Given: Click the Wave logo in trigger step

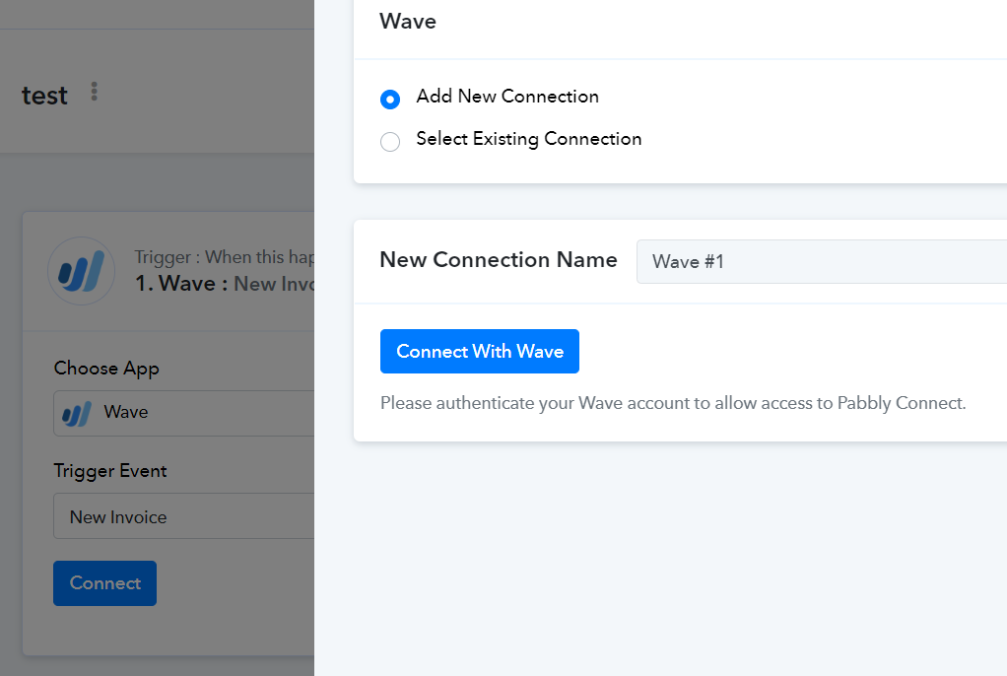Looking at the screenshot, I should (x=82, y=271).
